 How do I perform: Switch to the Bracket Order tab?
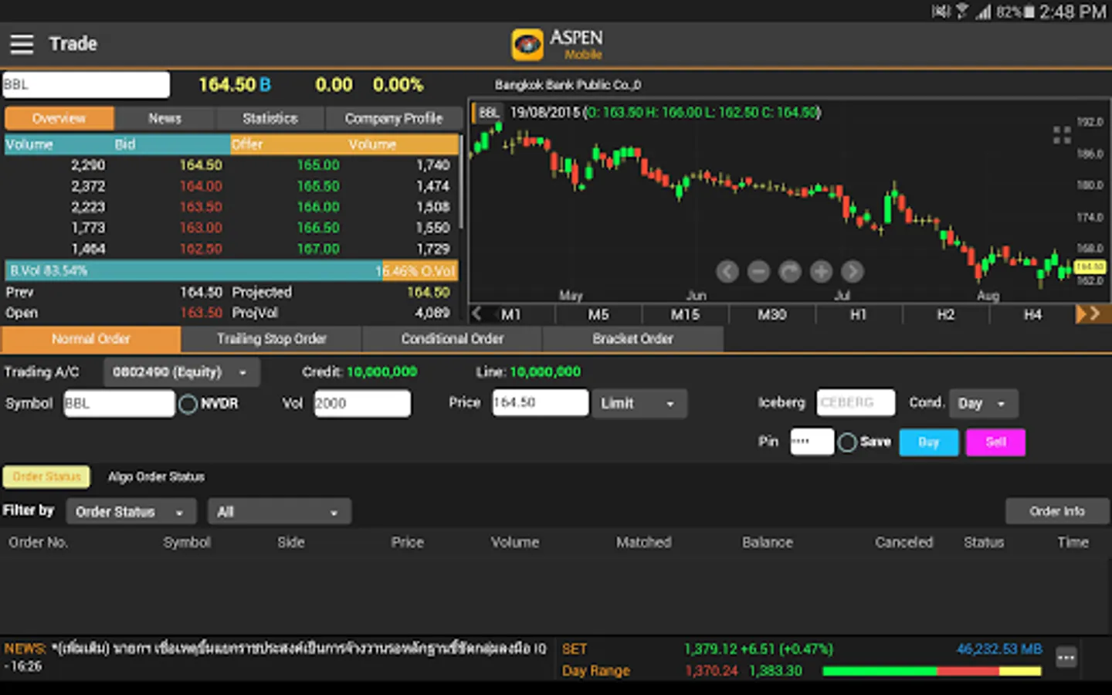633,339
